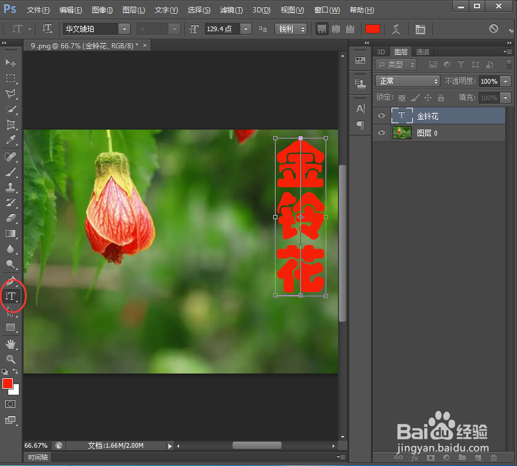Select the Move tool

[x=11, y=62]
